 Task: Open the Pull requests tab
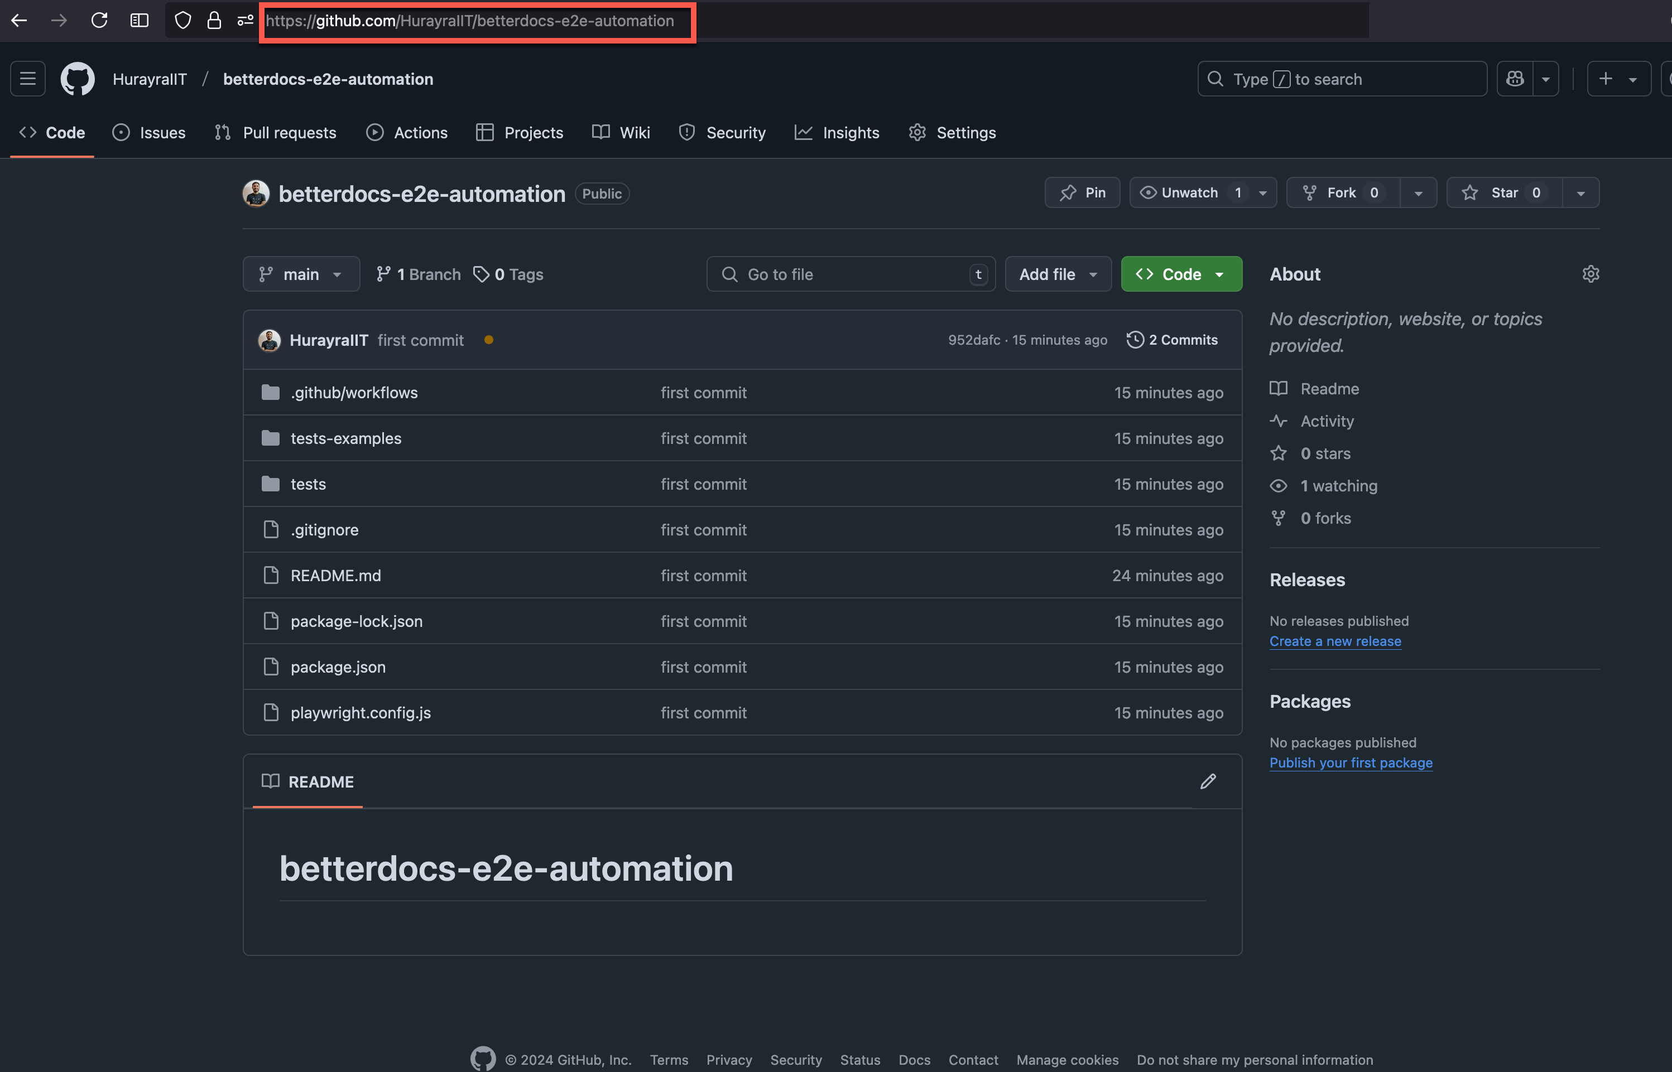276,132
